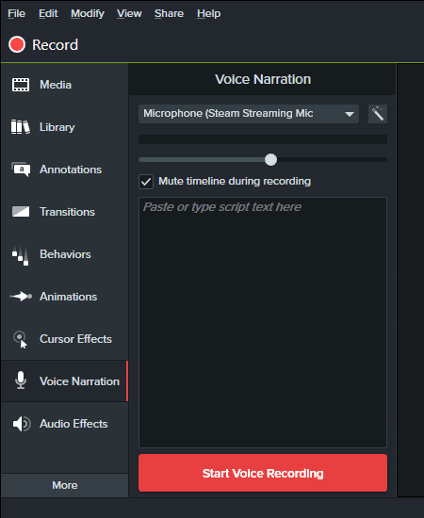
Task: Open the Microphone device dropdown
Action: pos(249,114)
